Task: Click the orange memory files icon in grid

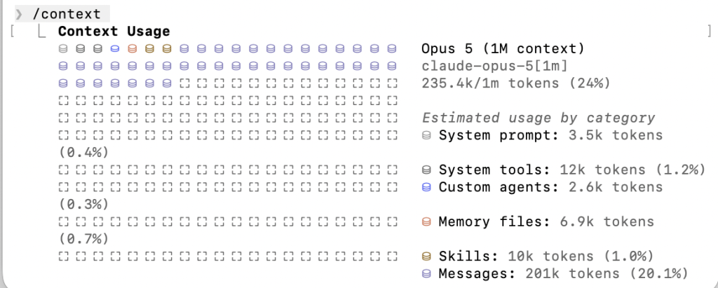Action: pyautogui.click(x=133, y=48)
